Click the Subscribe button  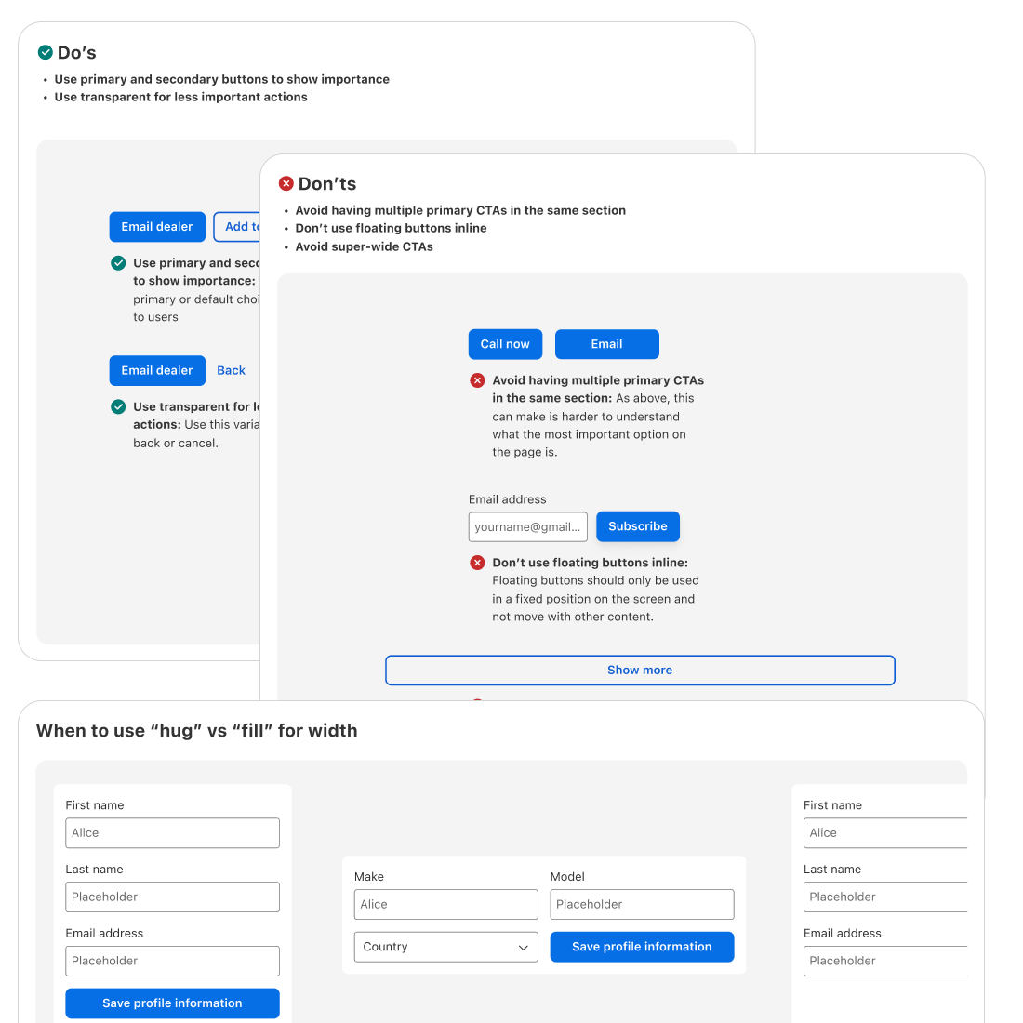coord(637,526)
